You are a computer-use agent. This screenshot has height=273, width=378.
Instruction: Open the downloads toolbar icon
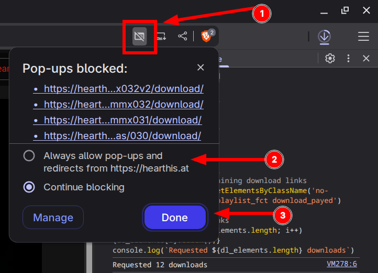click(324, 36)
